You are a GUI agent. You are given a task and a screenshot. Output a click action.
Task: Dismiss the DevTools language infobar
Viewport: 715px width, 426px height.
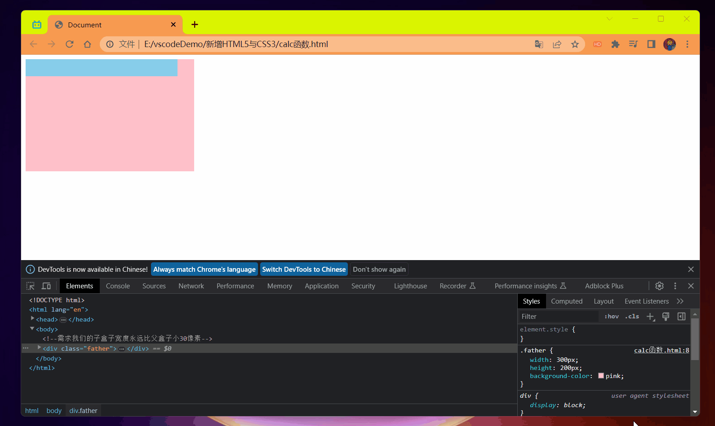(x=691, y=269)
